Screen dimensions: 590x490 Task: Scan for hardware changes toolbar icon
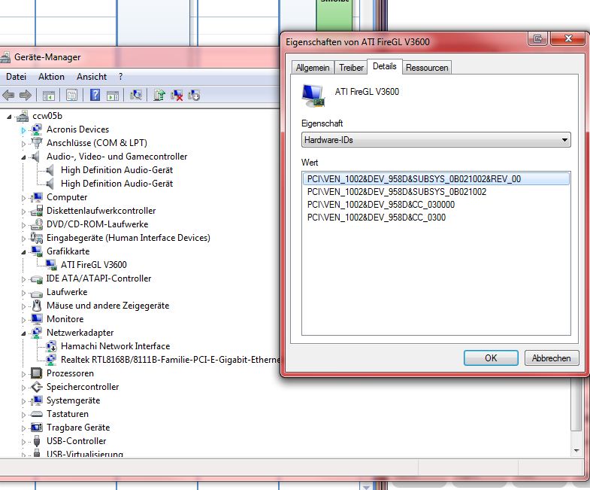136,95
